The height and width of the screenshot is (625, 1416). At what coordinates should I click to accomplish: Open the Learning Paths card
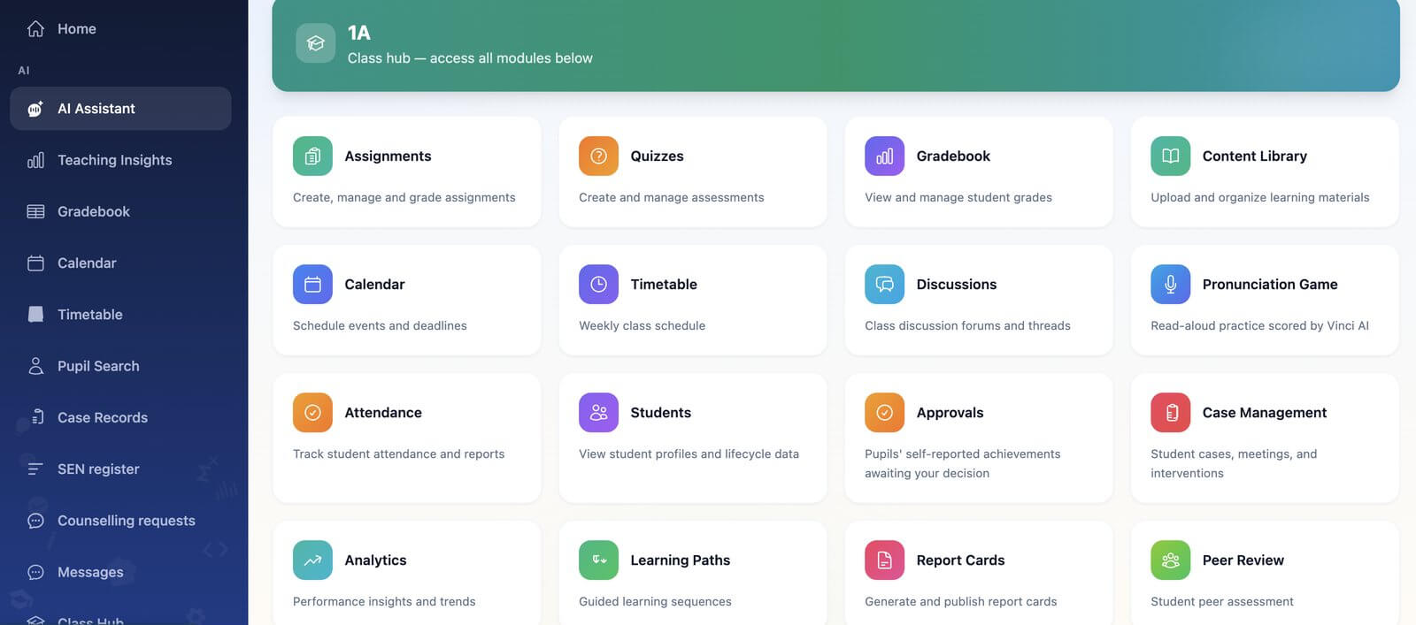[x=693, y=573]
